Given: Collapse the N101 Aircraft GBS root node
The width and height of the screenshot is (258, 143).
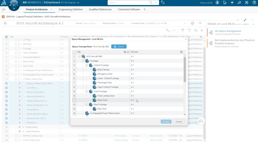Looking at the screenshot, I should (x=79, y=56).
